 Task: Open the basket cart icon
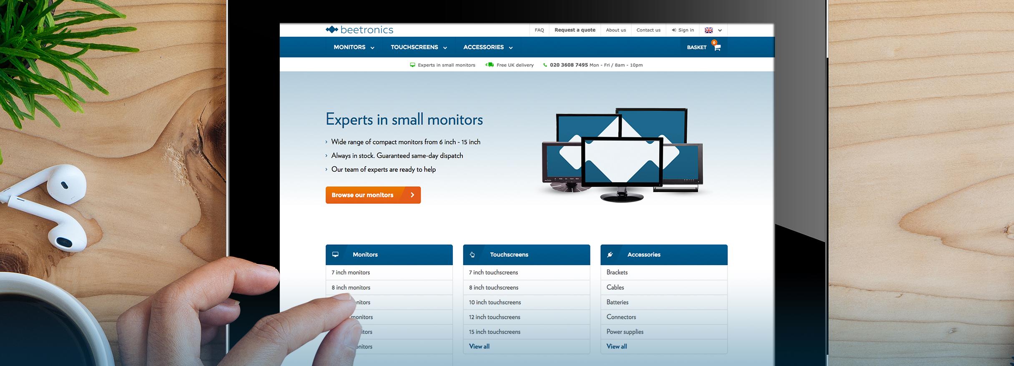point(717,48)
